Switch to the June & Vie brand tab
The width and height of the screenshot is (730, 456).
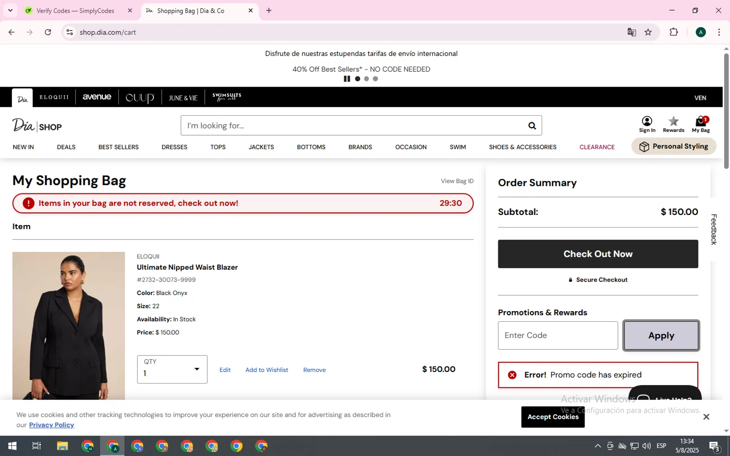183,98
